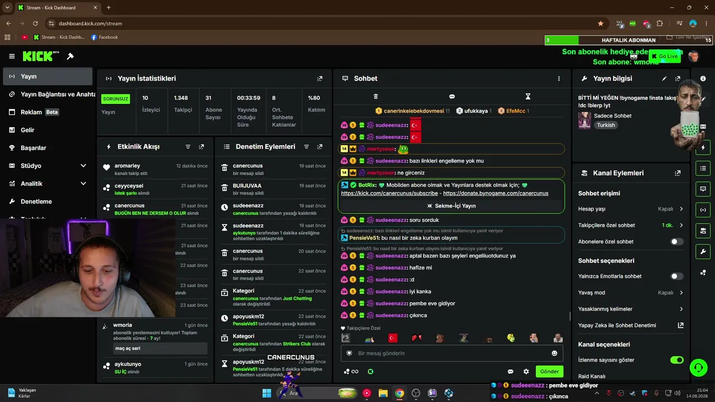Open the Windows Start menu

(267, 393)
